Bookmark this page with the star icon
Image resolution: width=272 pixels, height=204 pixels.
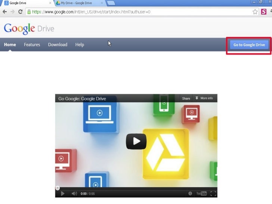(x=255, y=12)
